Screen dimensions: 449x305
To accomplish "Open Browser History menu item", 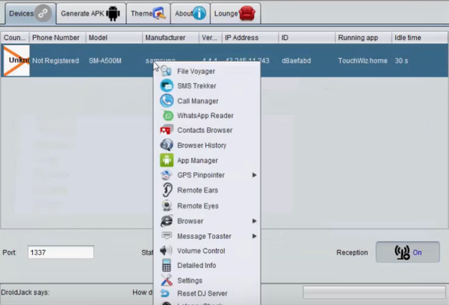I will pyautogui.click(x=207, y=146).
